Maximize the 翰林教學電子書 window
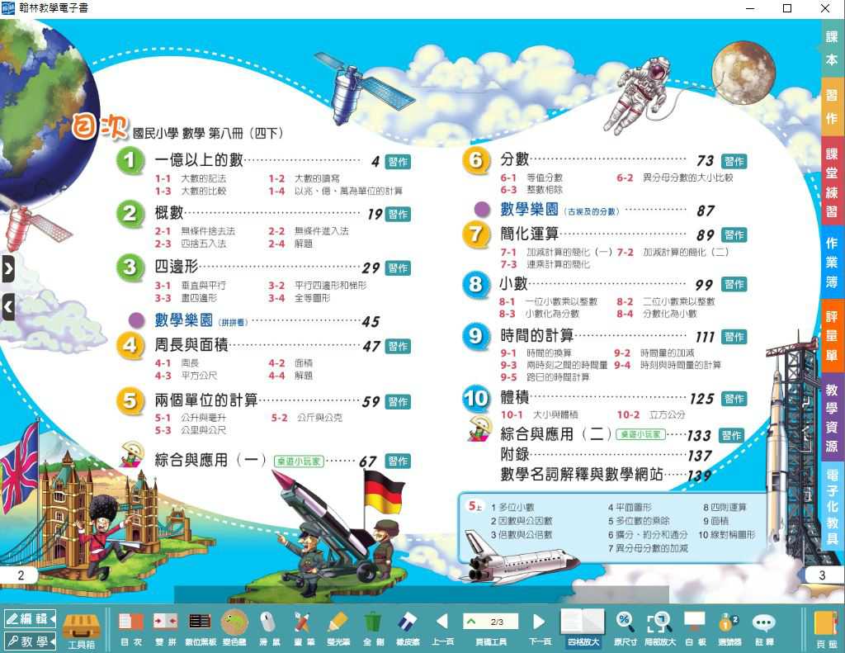845x653 pixels. [787, 8]
